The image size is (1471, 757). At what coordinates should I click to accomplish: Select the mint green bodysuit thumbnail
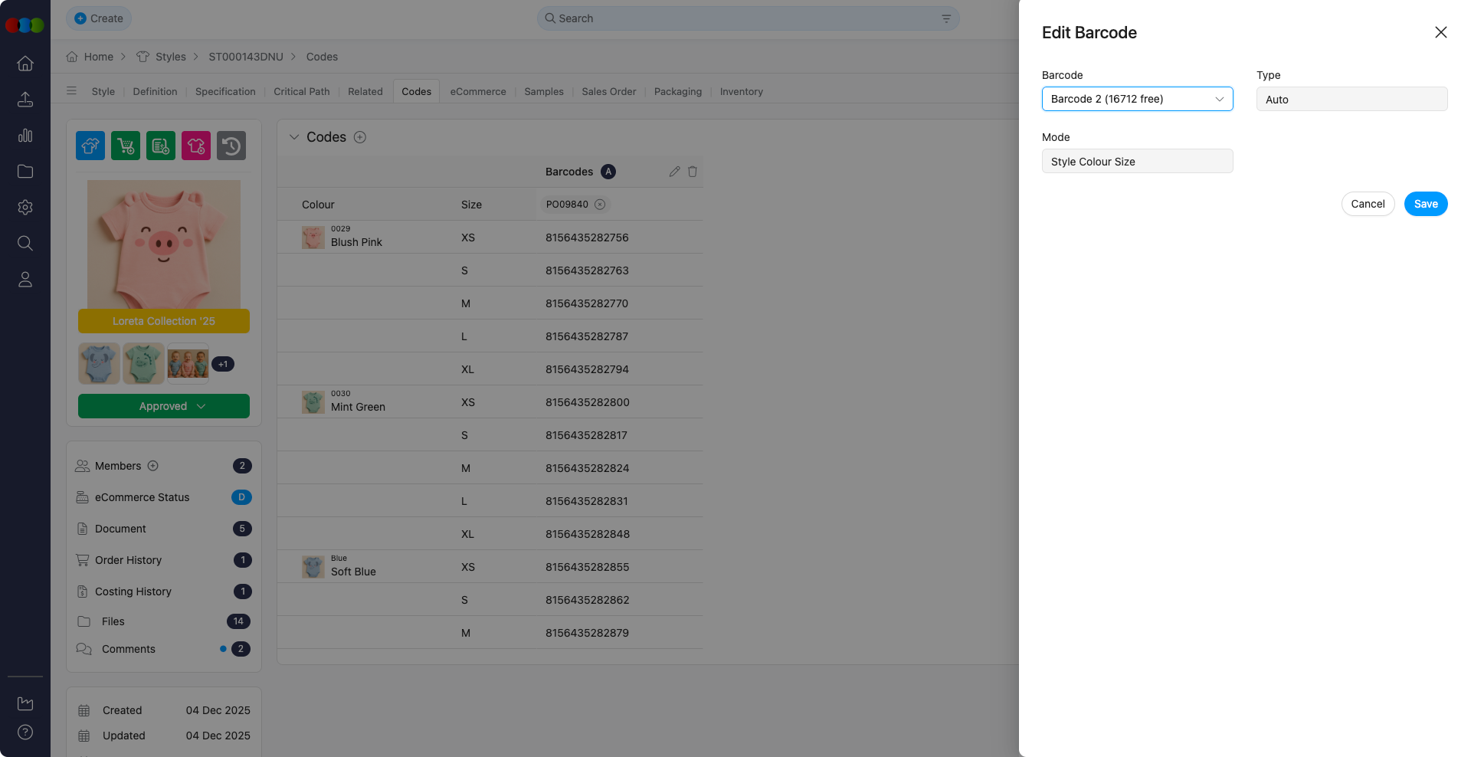pos(143,363)
